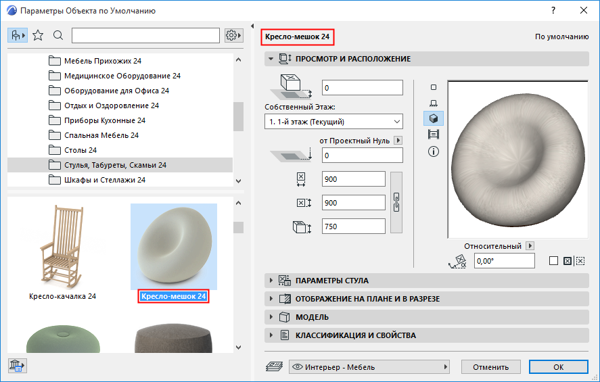Confirm with the OK button

(558, 367)
